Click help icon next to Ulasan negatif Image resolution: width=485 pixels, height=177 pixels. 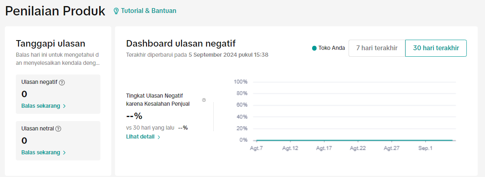click(62, 82)
